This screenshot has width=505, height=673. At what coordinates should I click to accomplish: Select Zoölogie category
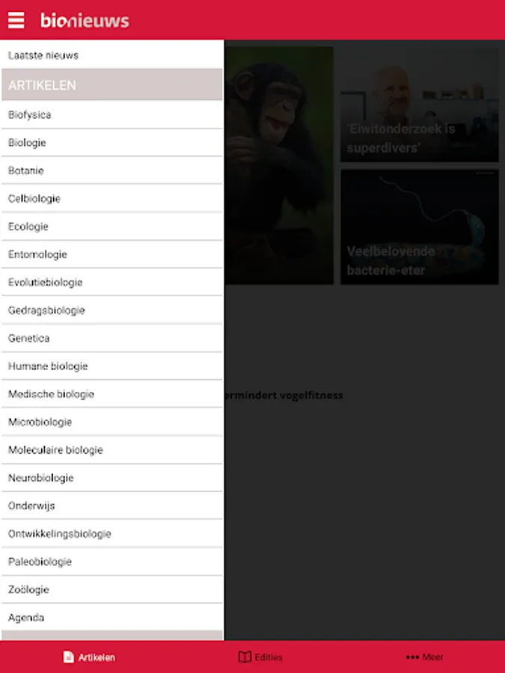[112, 589]
